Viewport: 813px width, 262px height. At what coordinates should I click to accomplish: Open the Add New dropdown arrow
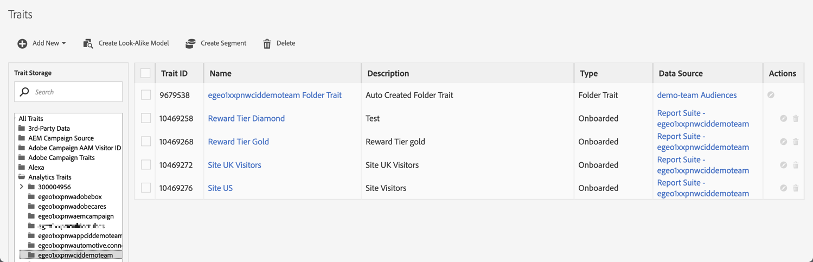pos(64,43)
